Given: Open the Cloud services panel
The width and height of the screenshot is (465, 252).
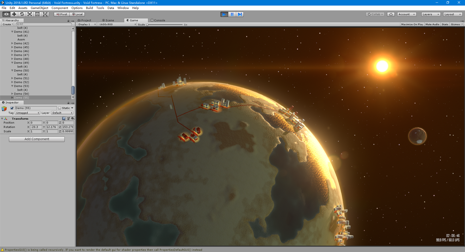Looking at the screenshot, I should 391,14.
